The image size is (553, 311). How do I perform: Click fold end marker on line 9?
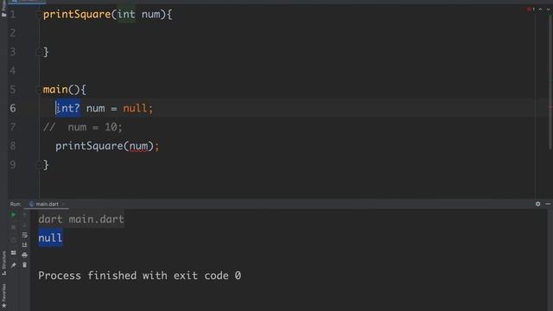pos(39,165)
